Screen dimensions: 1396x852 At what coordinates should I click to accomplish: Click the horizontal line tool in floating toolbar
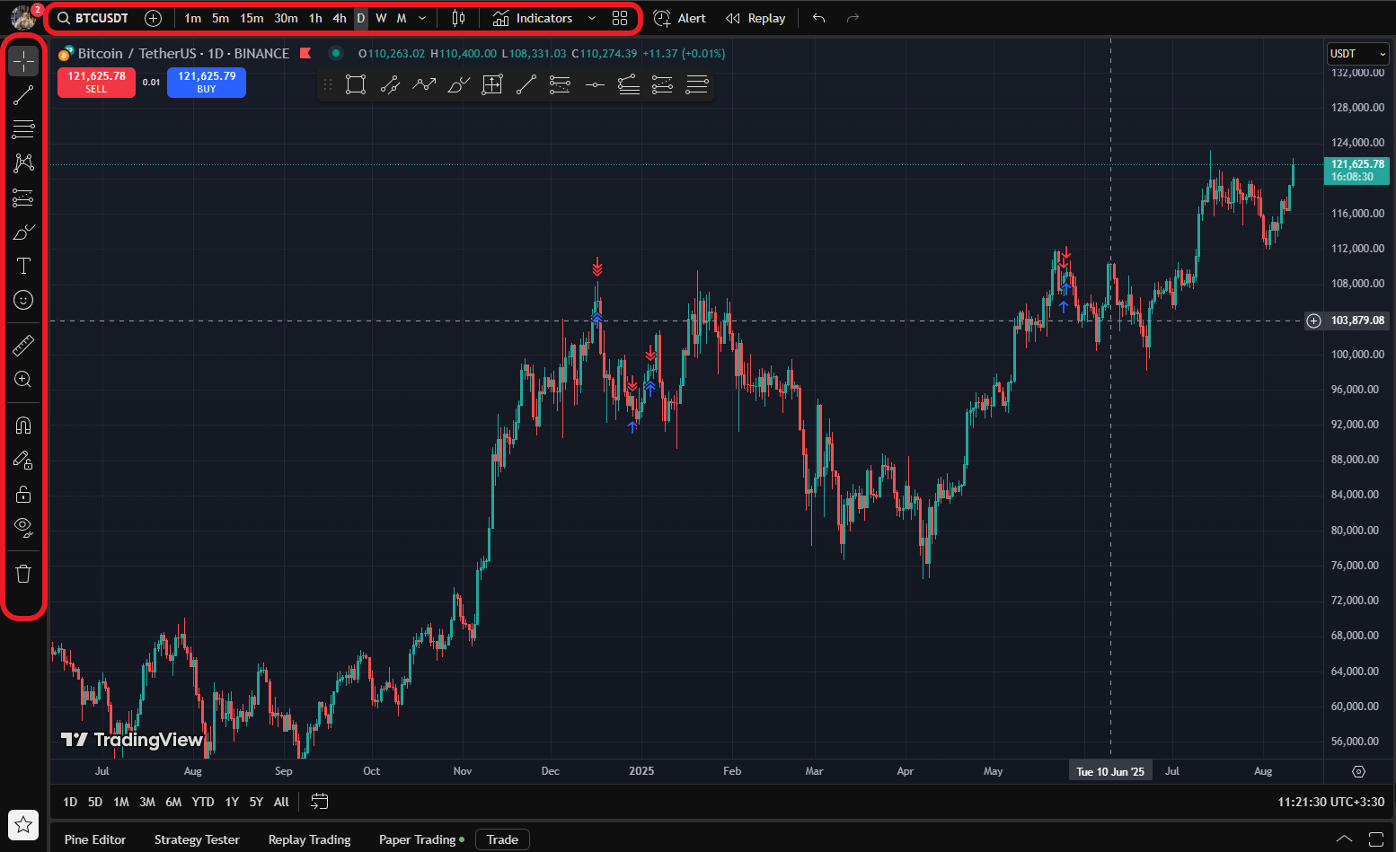[x=595, y=84]
